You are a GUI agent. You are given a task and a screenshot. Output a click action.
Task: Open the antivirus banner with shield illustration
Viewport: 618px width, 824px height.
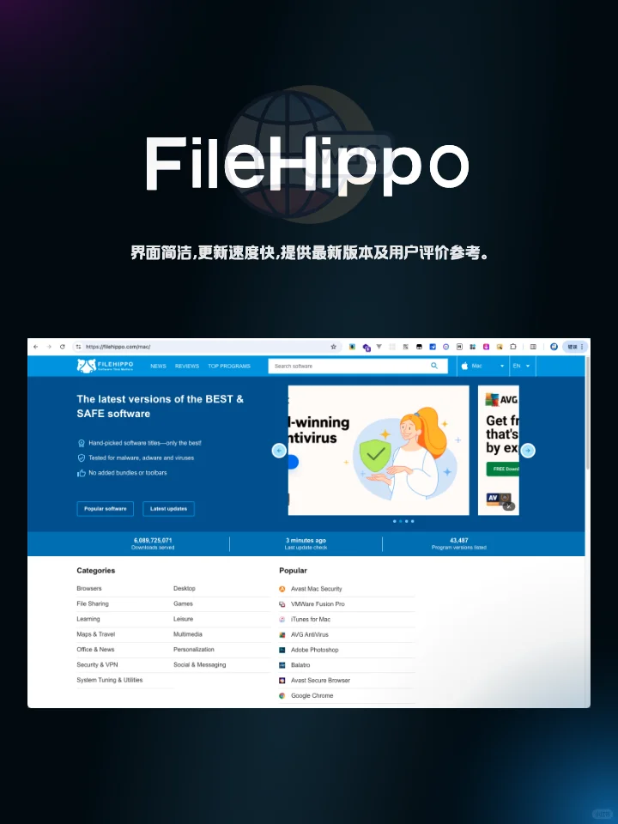379,451
